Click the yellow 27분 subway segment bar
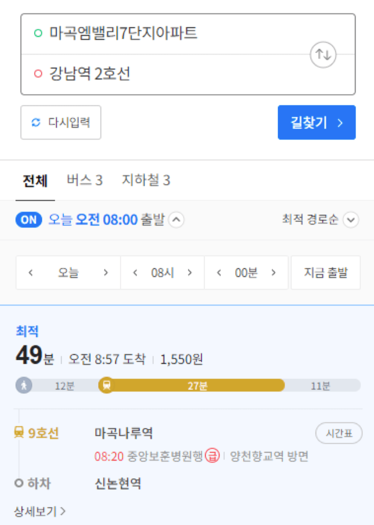374x525 pixels. click(196, 386)
